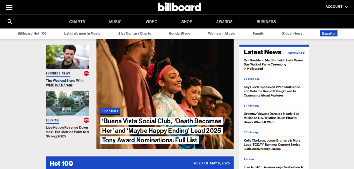The height and width of the screenshot is (169, 354).
Task: Open the hamburger menu icon
Action: 9,7
